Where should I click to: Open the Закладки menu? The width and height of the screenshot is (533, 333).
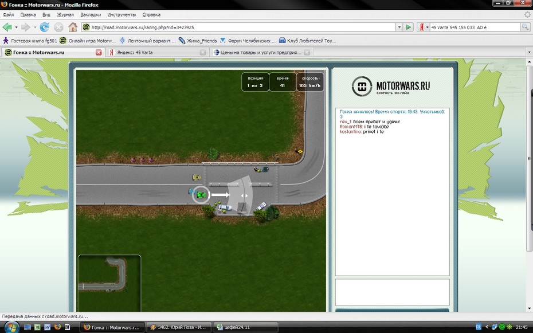91,14
